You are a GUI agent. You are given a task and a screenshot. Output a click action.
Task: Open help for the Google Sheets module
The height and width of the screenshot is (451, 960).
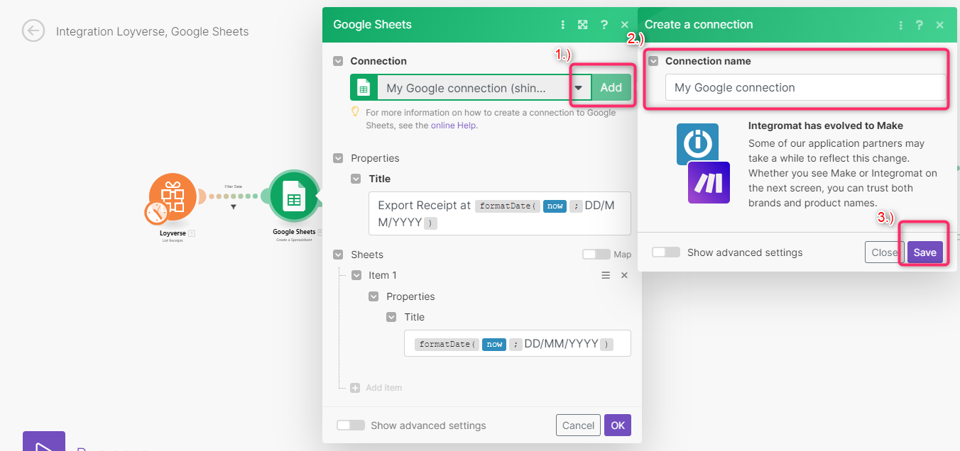click(604, 24)
